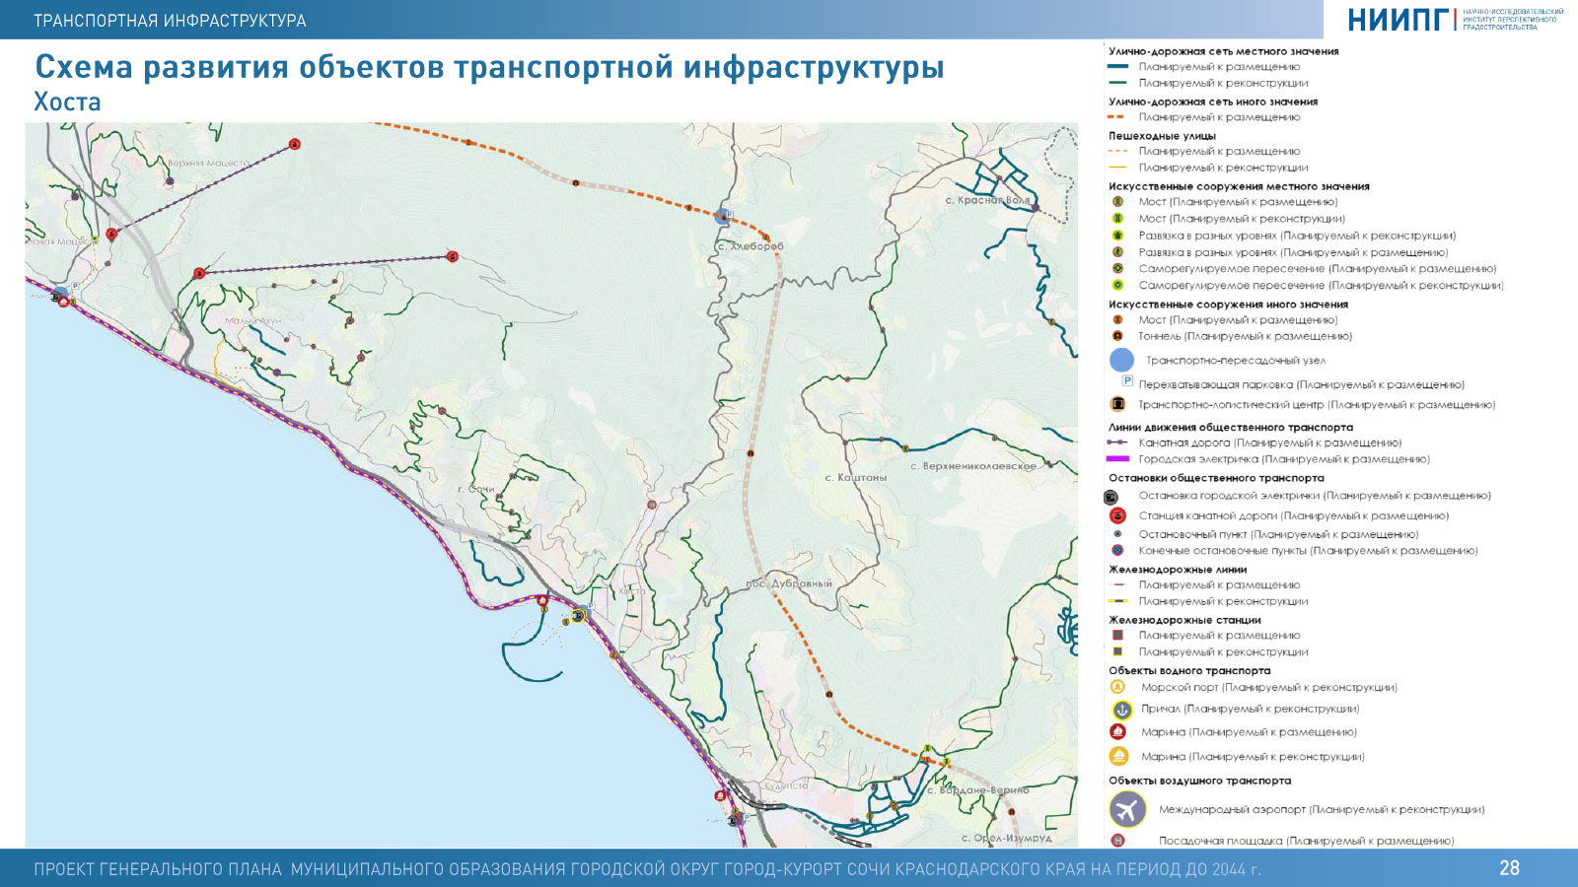
Task: Click the 'г. Сочи' map label
Action: 476,489
